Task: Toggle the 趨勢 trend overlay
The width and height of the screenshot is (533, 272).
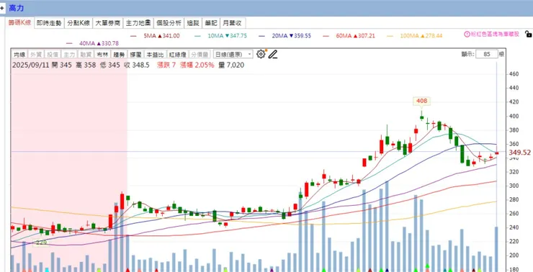Action: (x=119, y=55)
